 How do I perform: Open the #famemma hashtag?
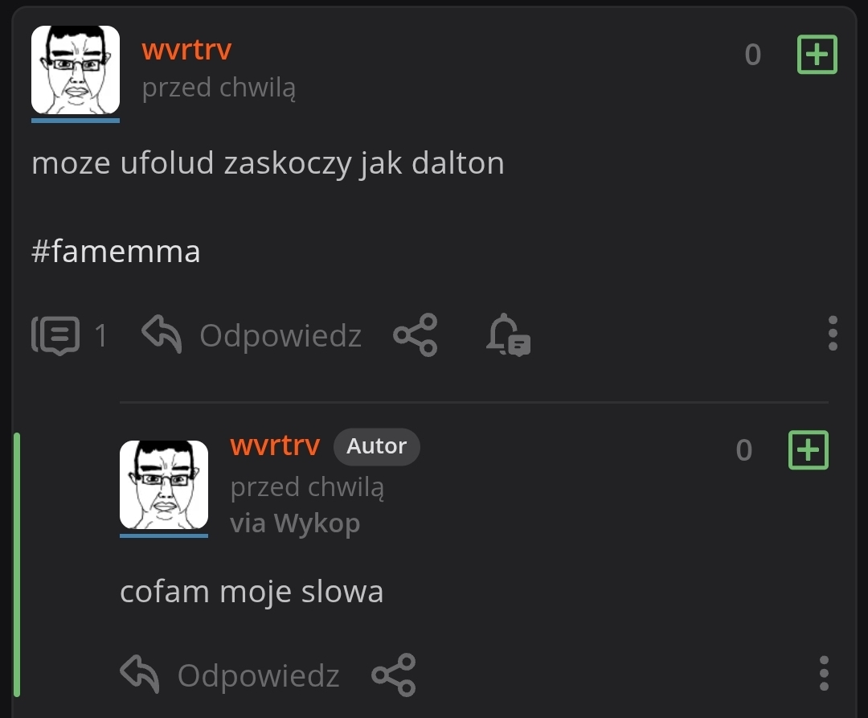116,252
